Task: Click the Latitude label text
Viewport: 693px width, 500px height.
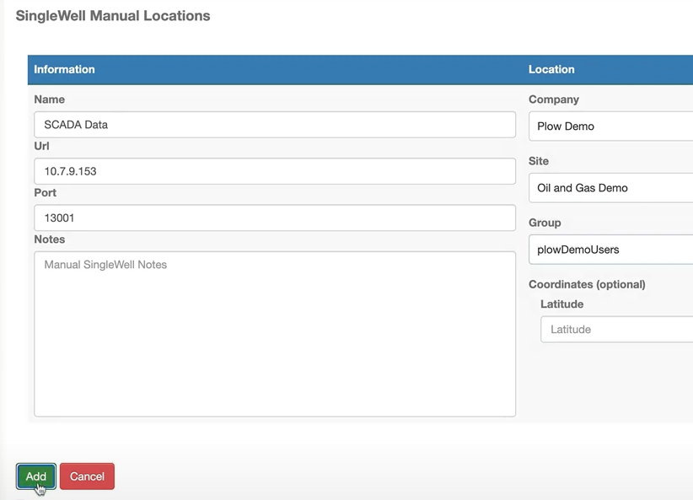Action: pyautogui.click(x=561, y=304)
